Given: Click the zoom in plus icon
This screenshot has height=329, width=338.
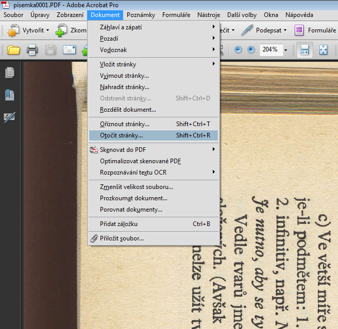Looking at the screenshot, I should (x=251, y=50).
